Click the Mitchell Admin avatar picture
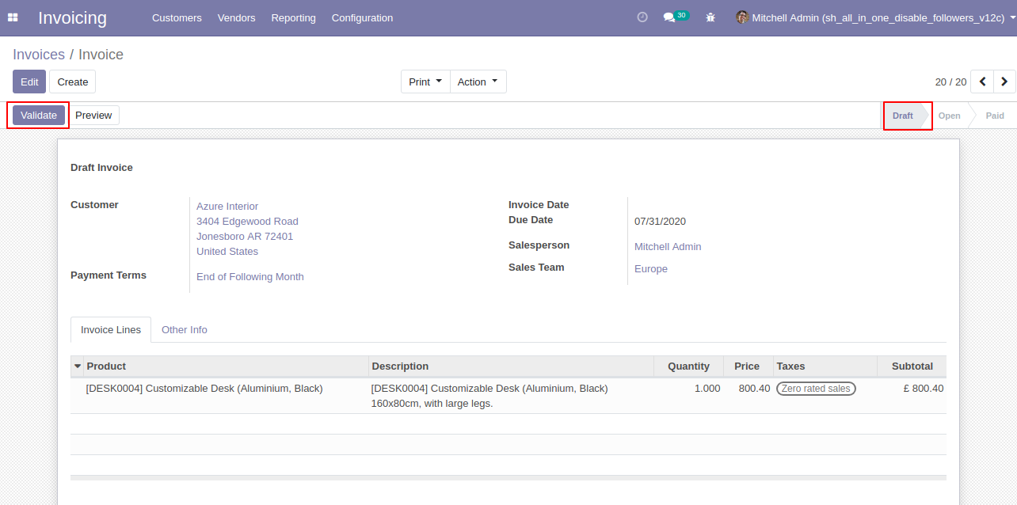 (742, 17)
